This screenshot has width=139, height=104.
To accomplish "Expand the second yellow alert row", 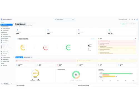I will [x=117, y=50].
